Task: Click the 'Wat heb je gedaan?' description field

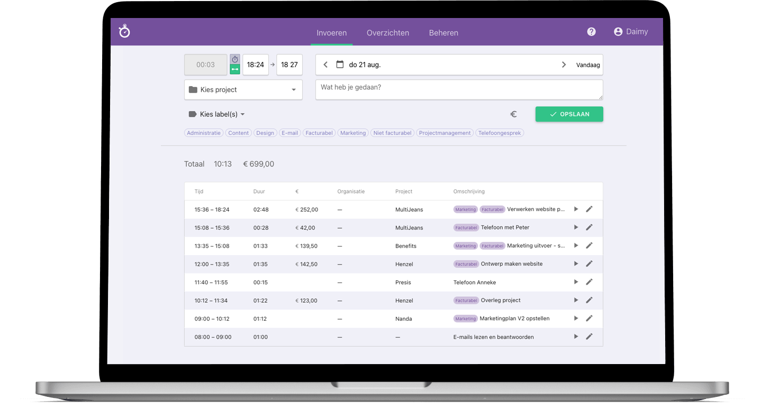Action: pyautogui.click(x=459, y=90)
